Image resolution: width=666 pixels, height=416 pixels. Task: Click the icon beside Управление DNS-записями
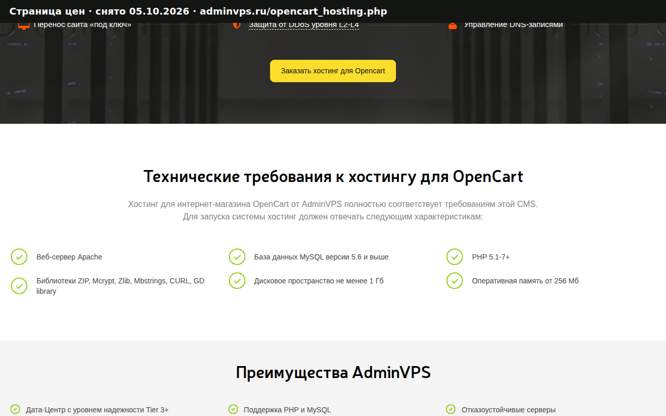(453, 25)
